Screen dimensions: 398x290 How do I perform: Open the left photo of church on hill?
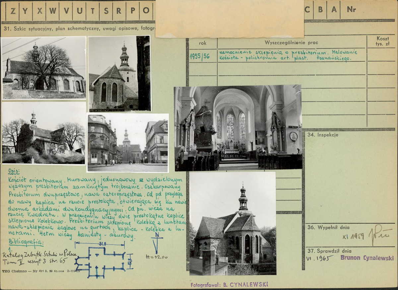click(43, 133)
